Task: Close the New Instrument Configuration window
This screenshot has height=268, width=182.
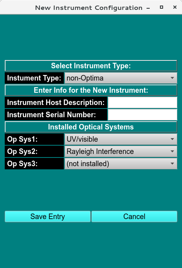Action: 175,7
